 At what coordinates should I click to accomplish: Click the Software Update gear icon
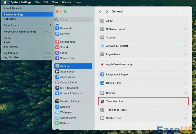[x=102, y=29]
